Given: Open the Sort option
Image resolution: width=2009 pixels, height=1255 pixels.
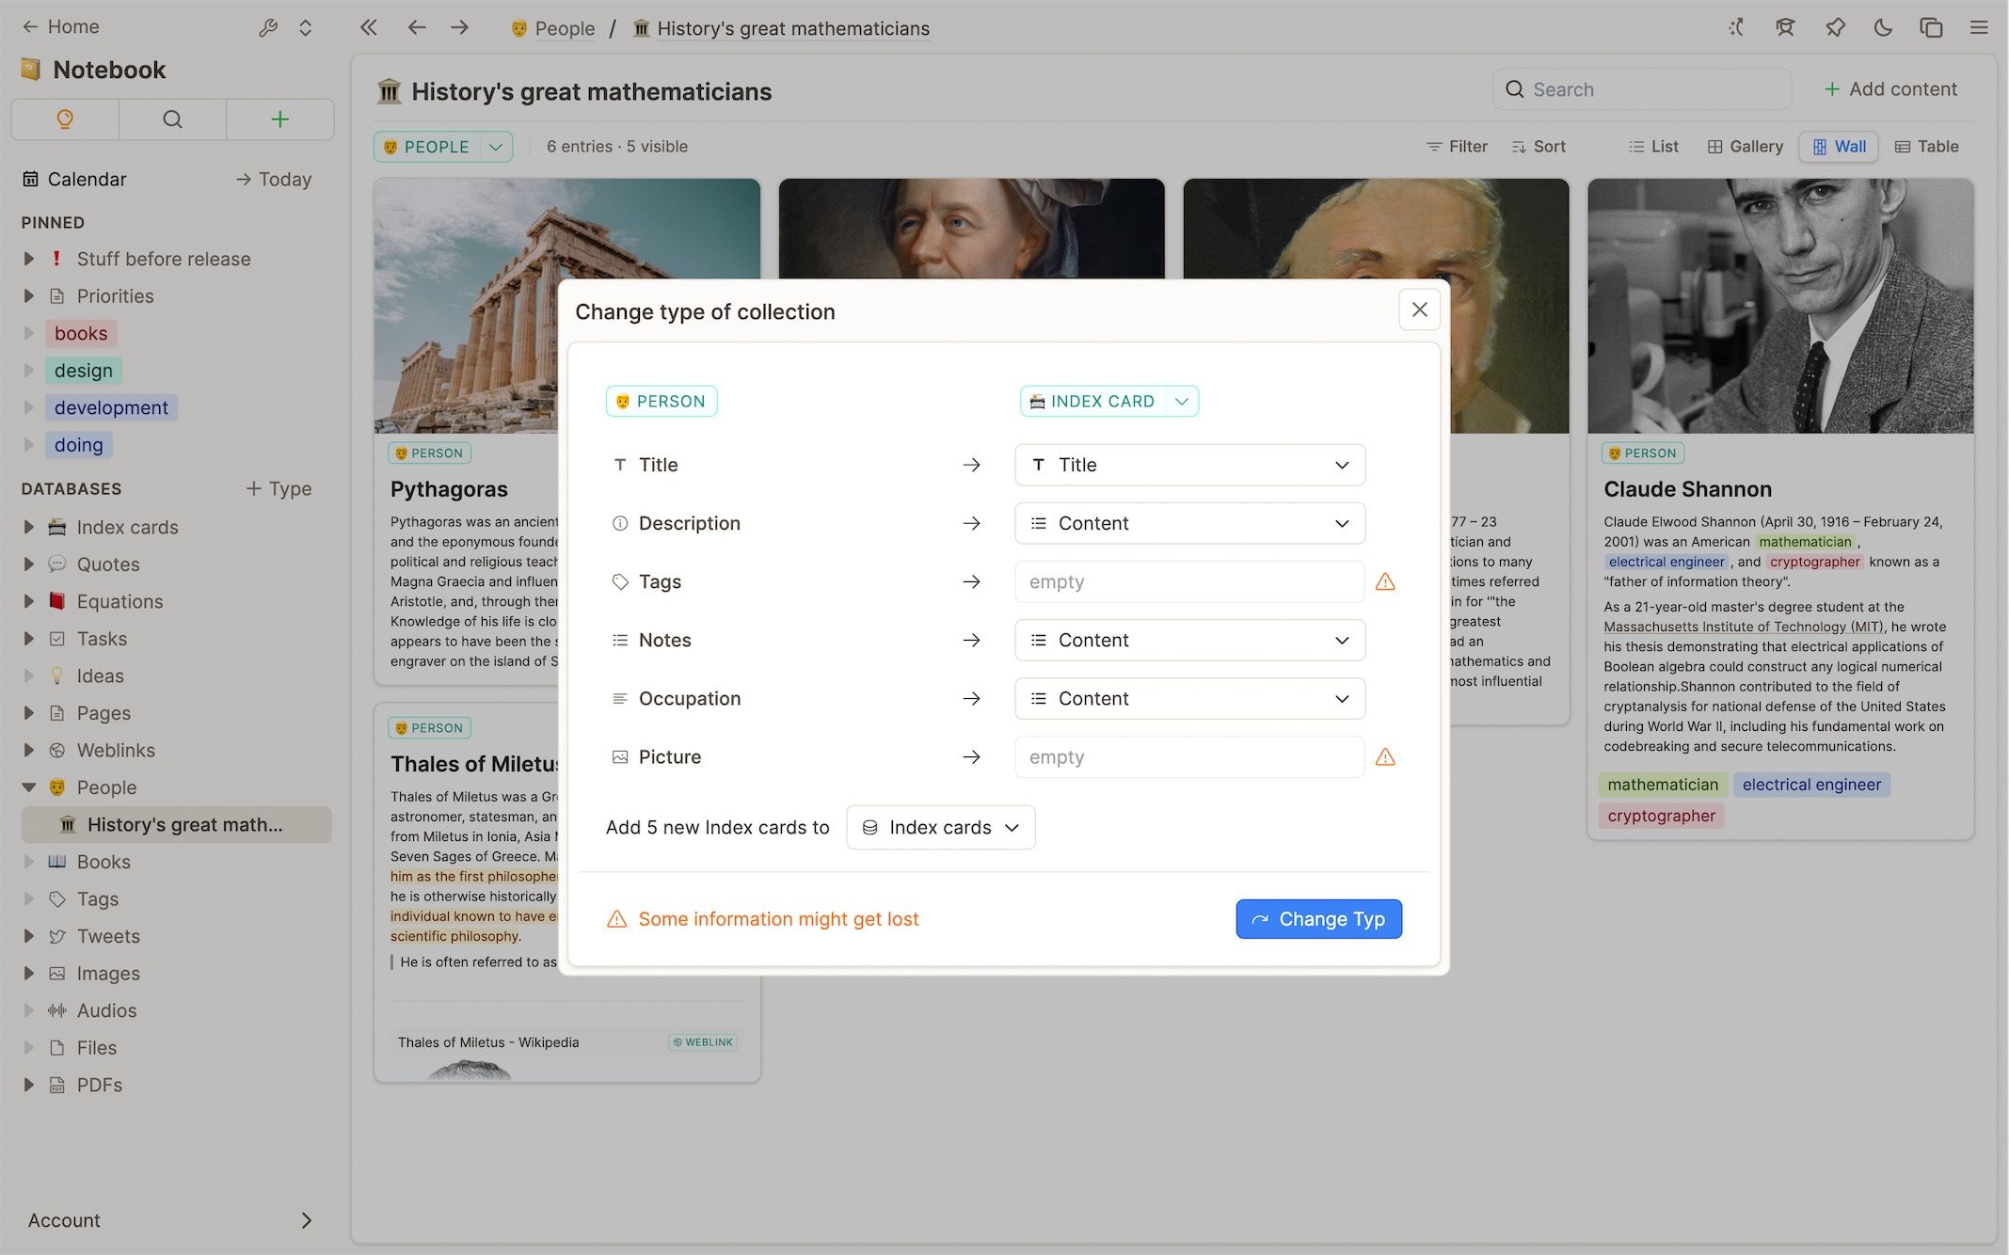Looking at the screenshot, I should pyautogui.click(x=1539, y=147).
